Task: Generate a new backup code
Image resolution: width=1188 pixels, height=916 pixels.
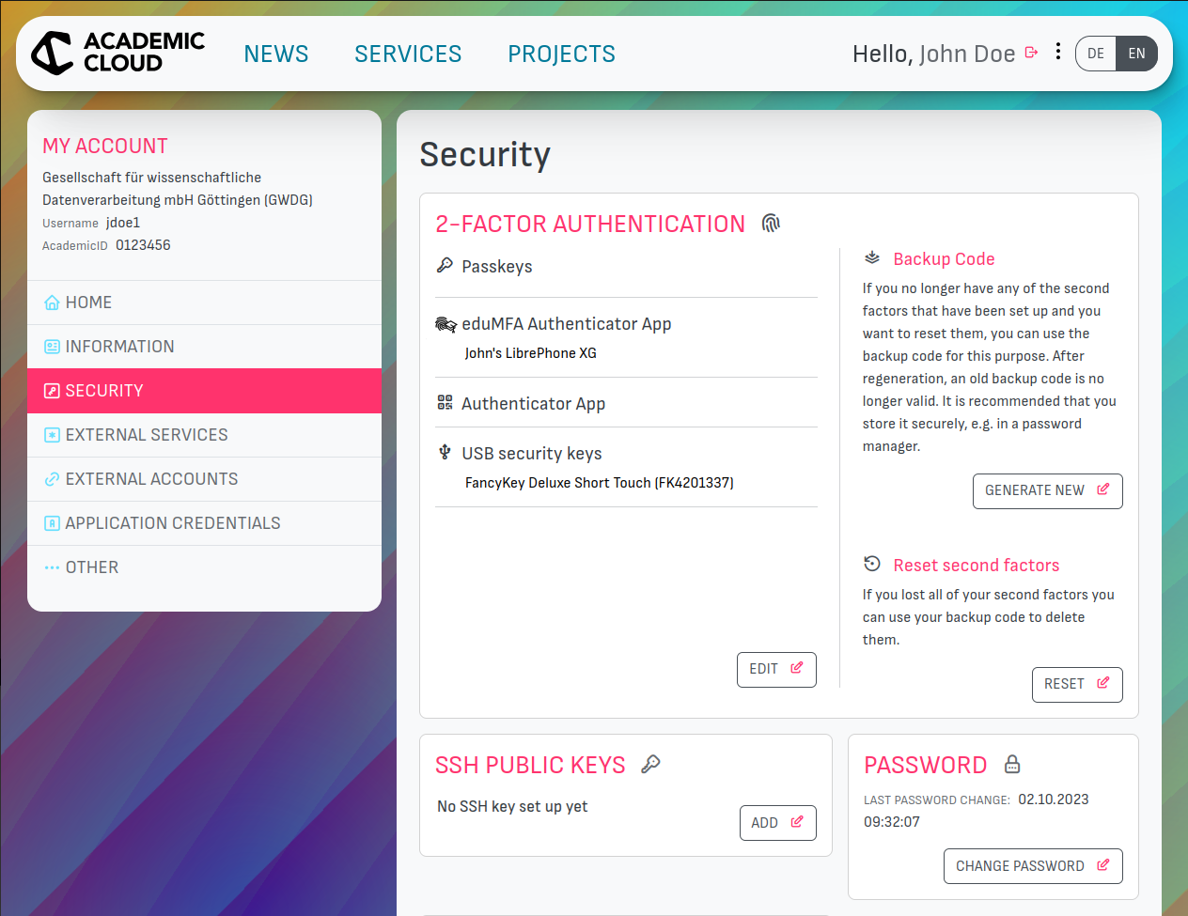Action: tap(1047, 490)
